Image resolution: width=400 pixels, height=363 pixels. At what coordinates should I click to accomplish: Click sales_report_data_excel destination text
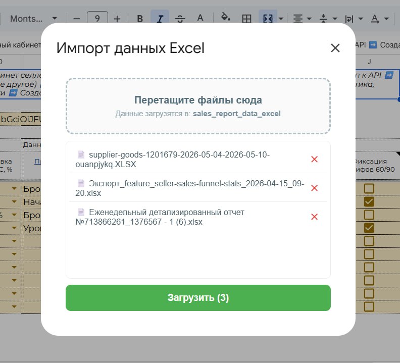(236, 114)
